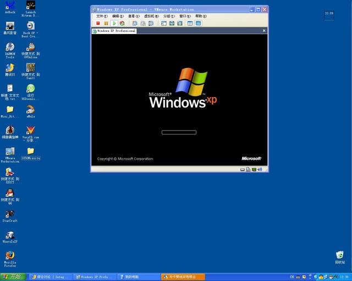Select the DAEMON Tools desktop icon

click(10, 50)
